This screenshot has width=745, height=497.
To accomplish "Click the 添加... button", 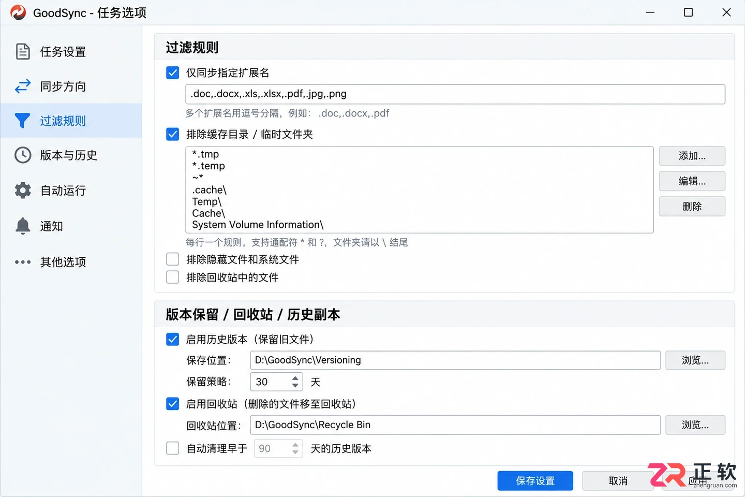I will click(692, 156).
